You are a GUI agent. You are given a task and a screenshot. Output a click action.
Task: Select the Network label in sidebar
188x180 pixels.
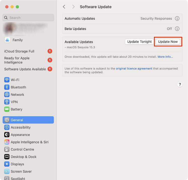17,95
